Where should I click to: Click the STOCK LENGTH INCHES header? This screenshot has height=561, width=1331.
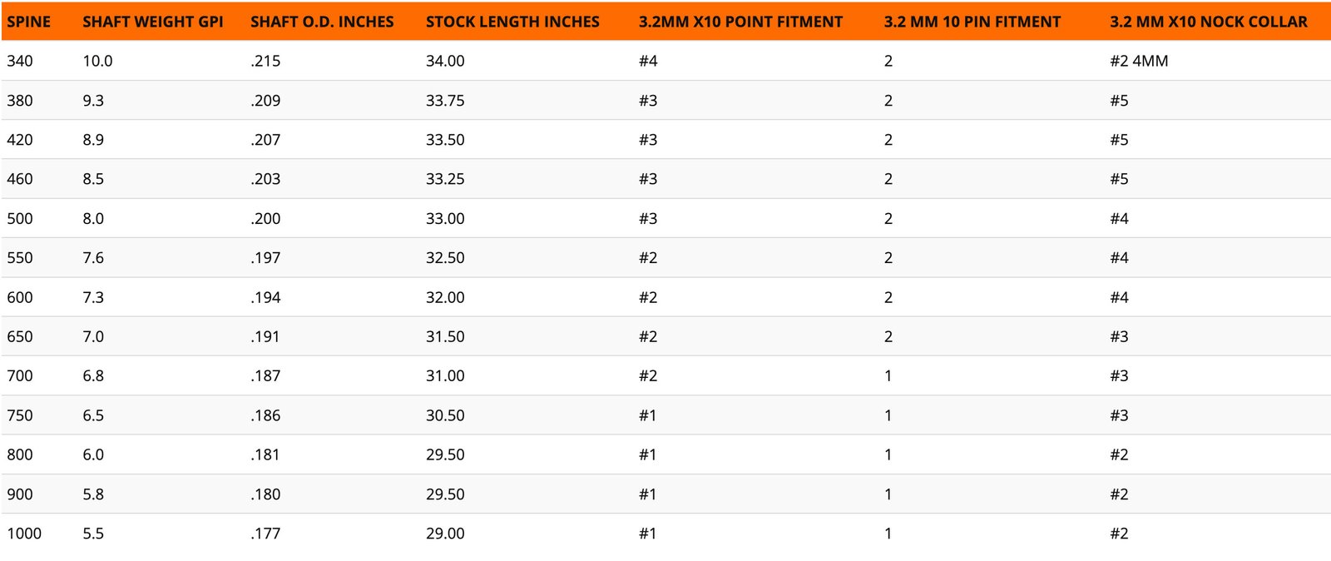pyautogui.click(x=512, y=22)
